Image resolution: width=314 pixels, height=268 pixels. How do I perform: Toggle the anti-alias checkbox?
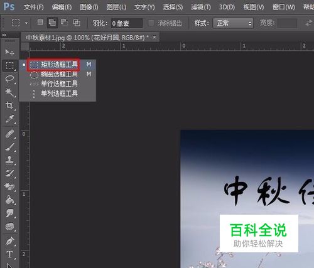coord(151,23)
